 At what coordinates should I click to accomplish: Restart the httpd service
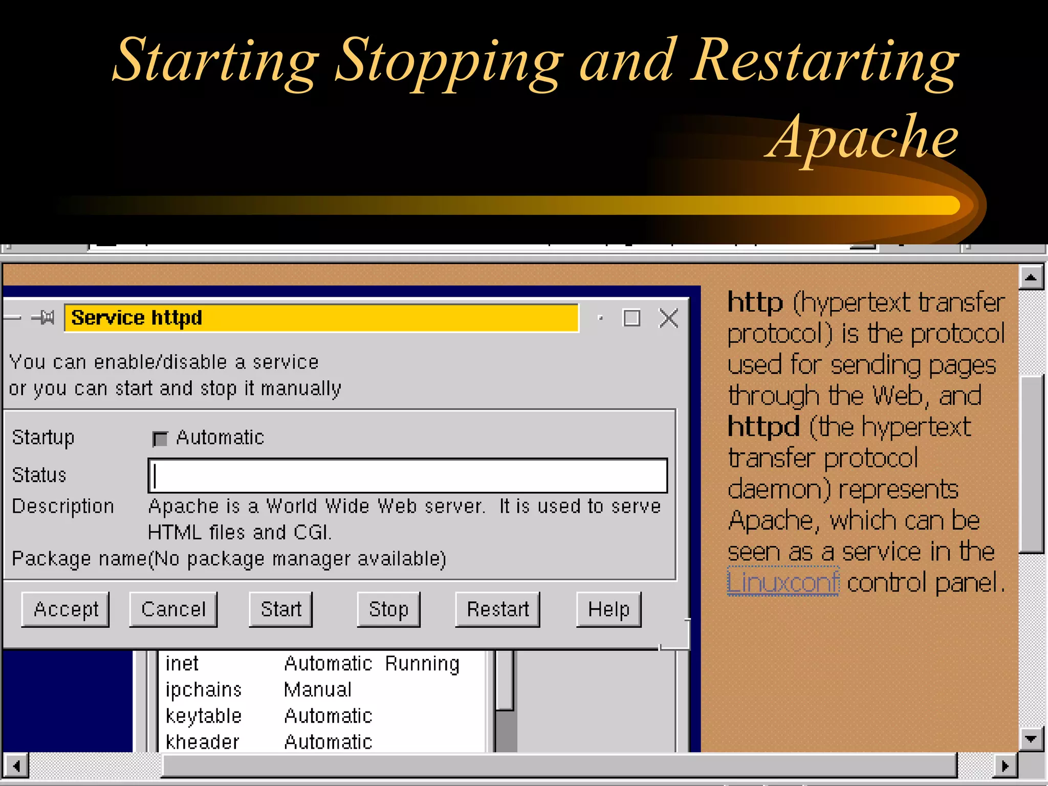pyautogui.click(x=498, y=609)
